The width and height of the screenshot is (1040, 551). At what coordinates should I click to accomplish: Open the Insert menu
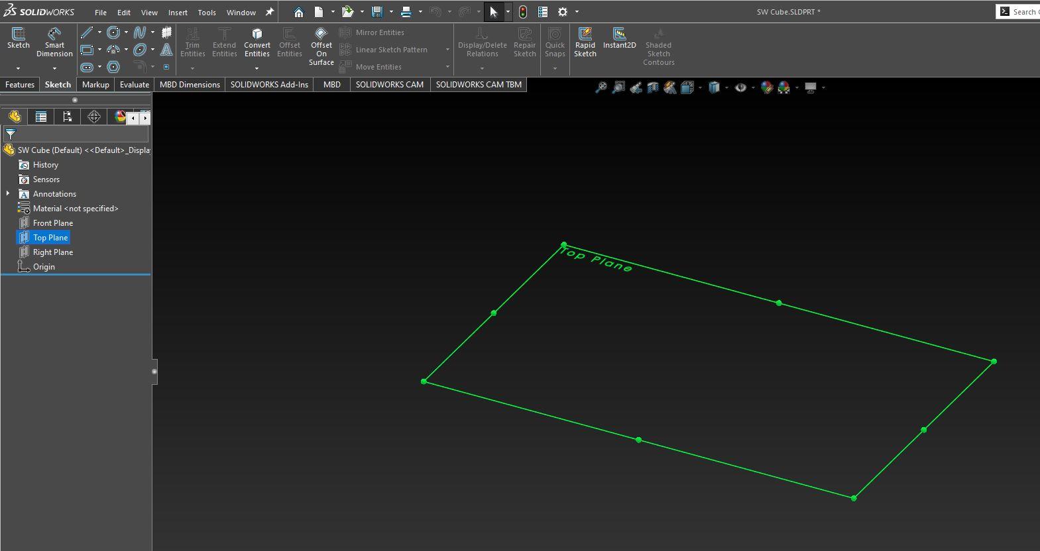coord(178,12)
